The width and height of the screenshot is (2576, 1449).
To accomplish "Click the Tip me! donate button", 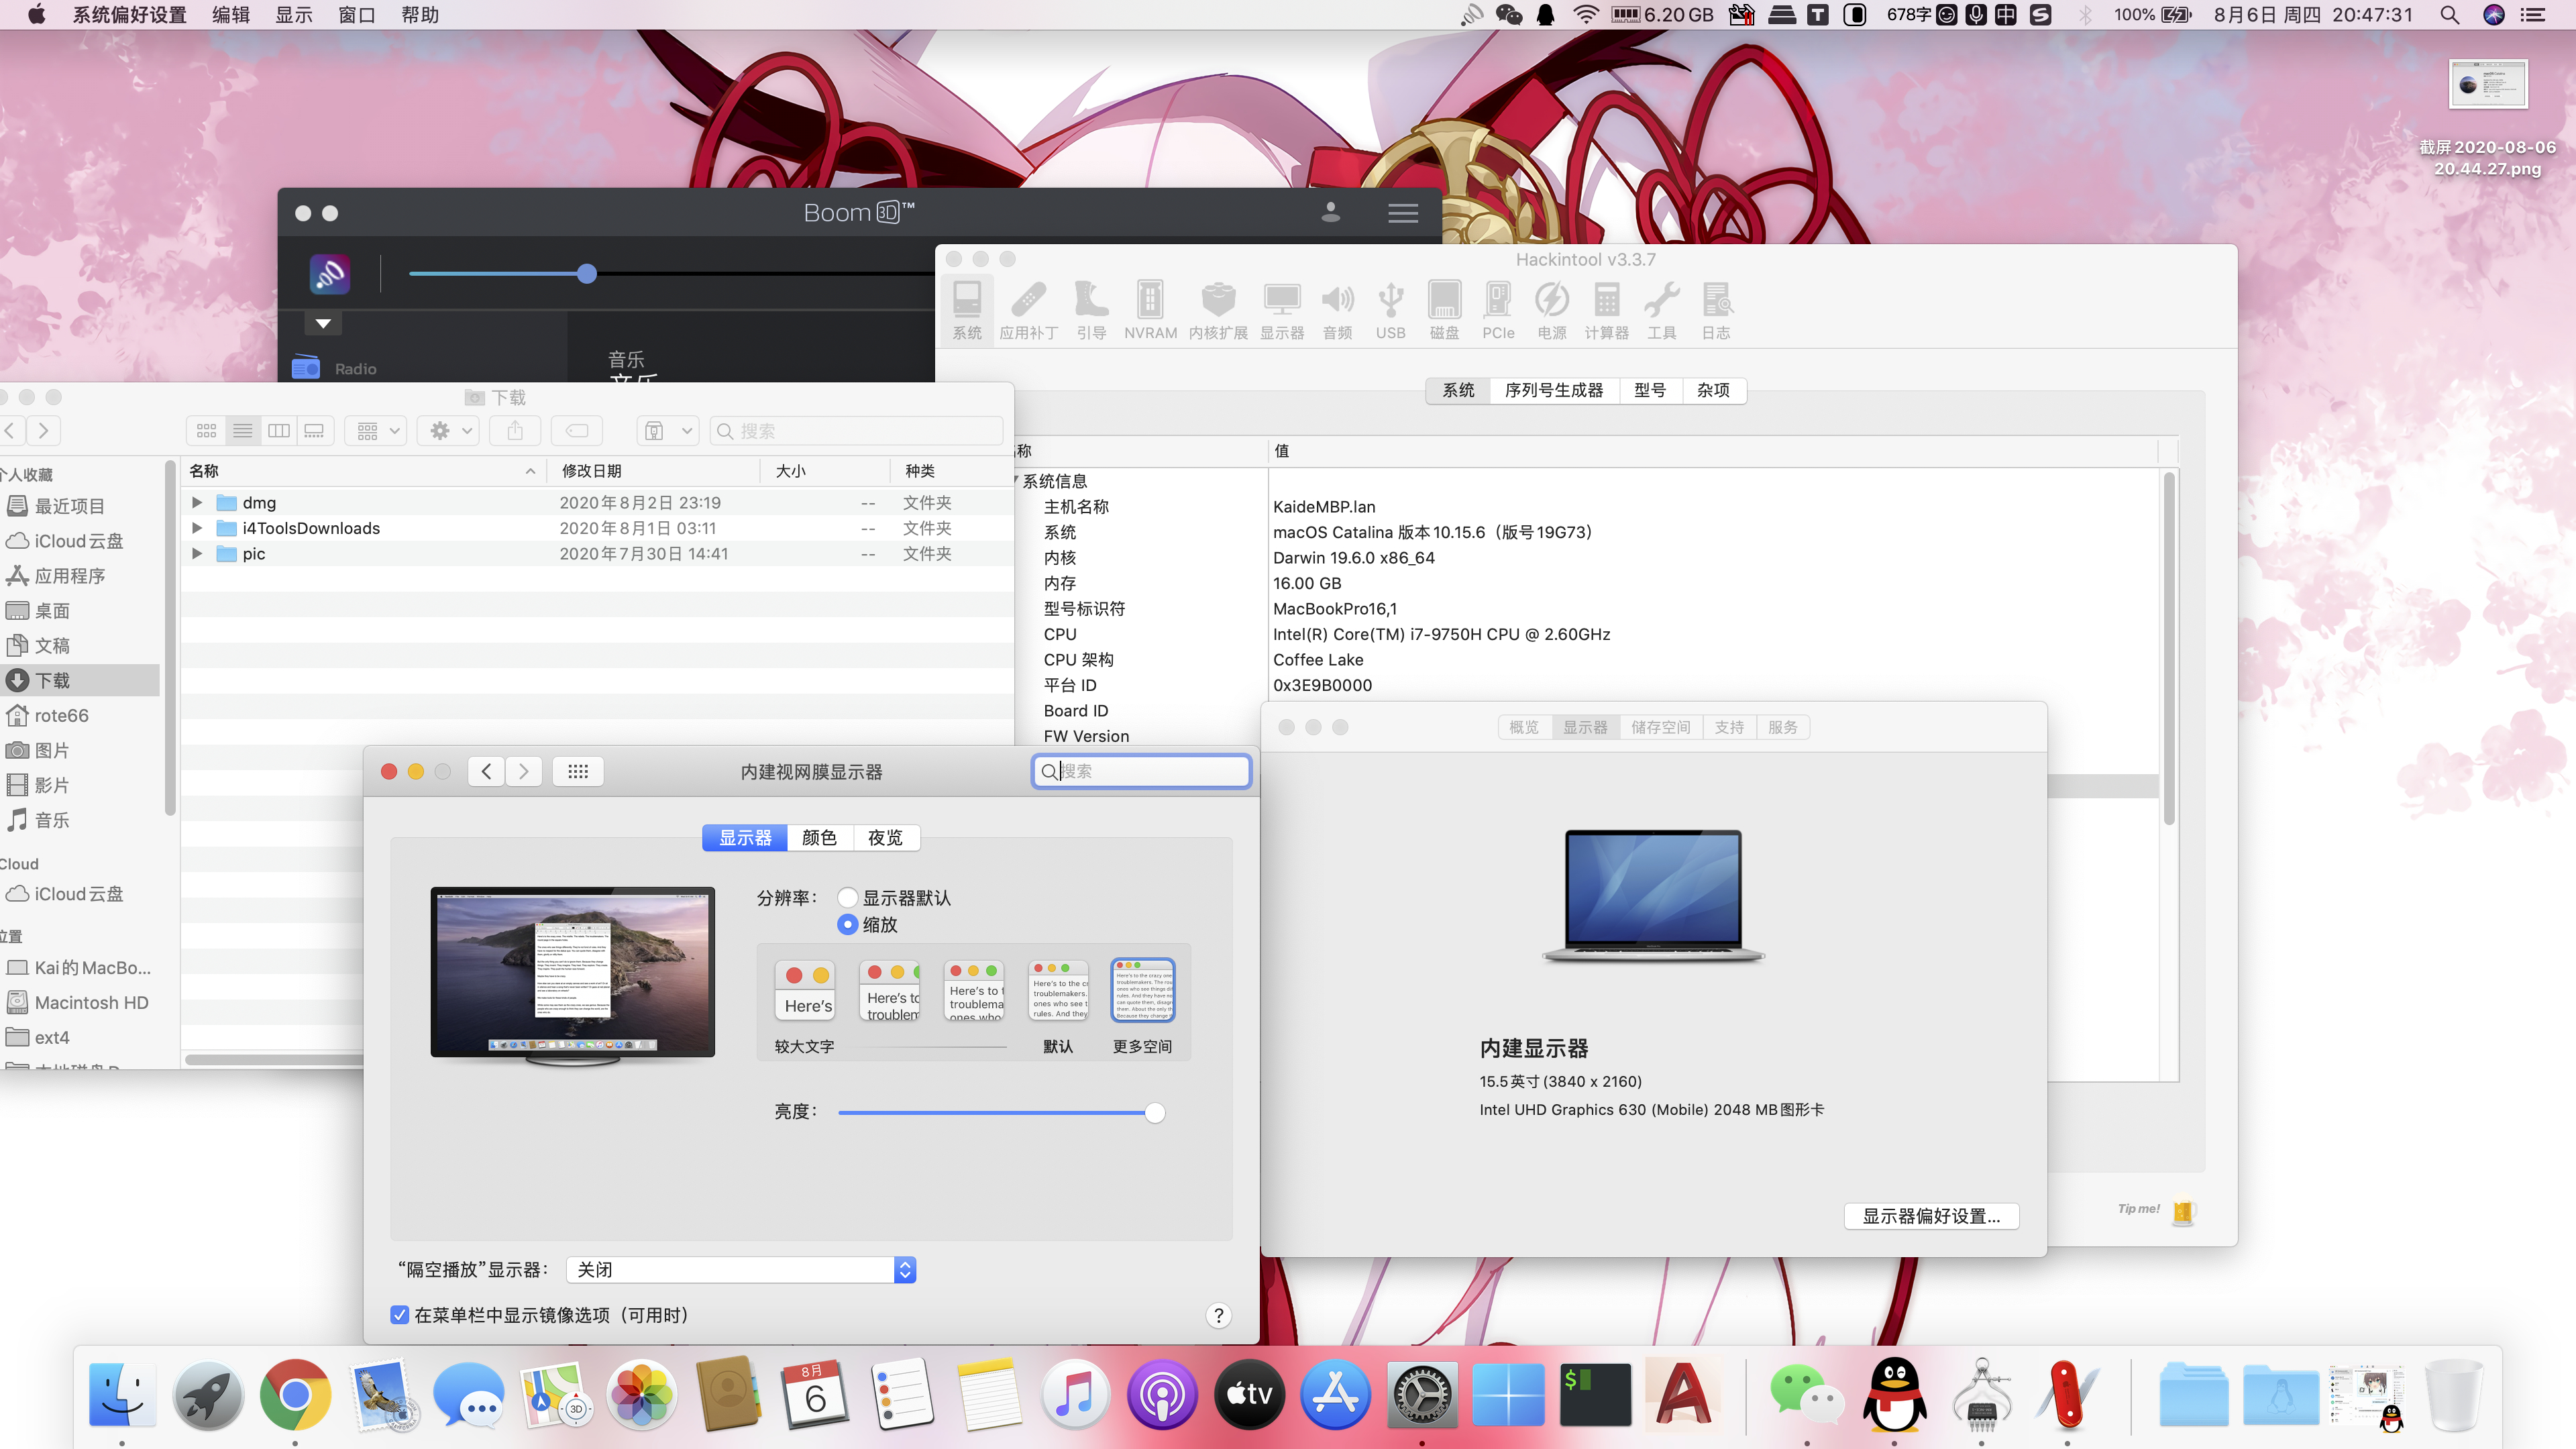I will pos(2156,1210).
